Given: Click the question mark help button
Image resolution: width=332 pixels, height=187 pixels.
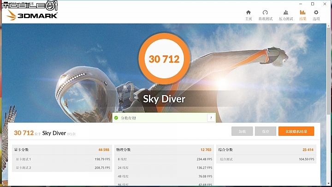Looking at the screenshot, I should (x=211, y=118).
